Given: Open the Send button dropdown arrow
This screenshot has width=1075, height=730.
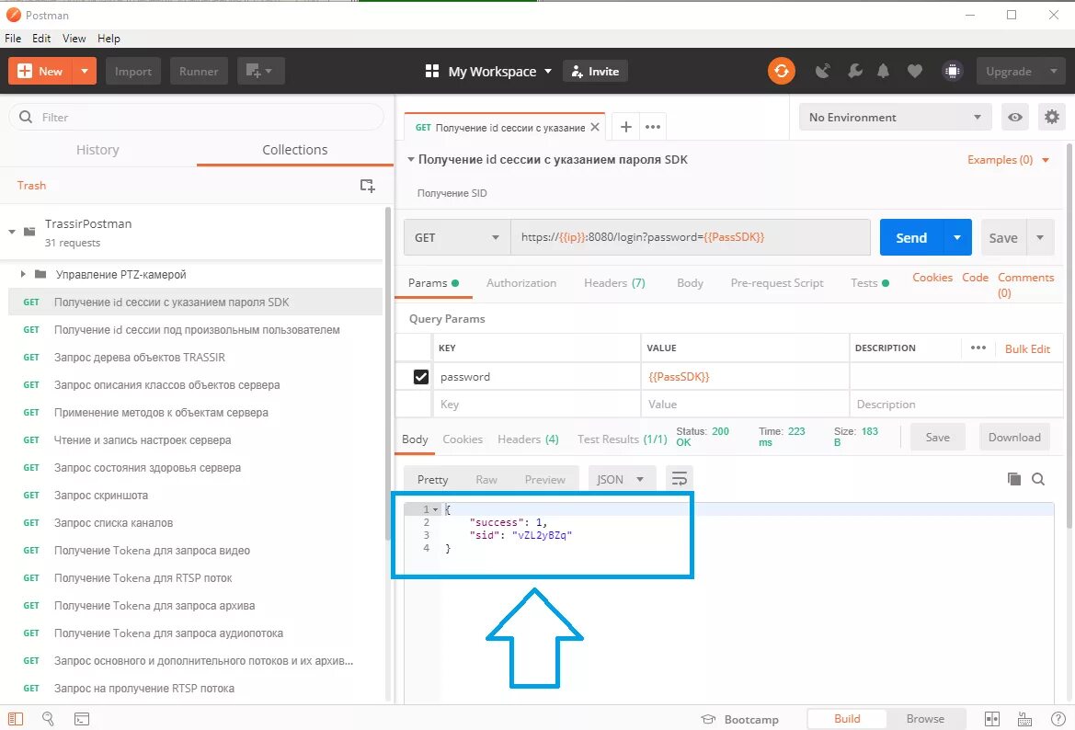Looking at the screenshot, I should click(x=958, y=237).
